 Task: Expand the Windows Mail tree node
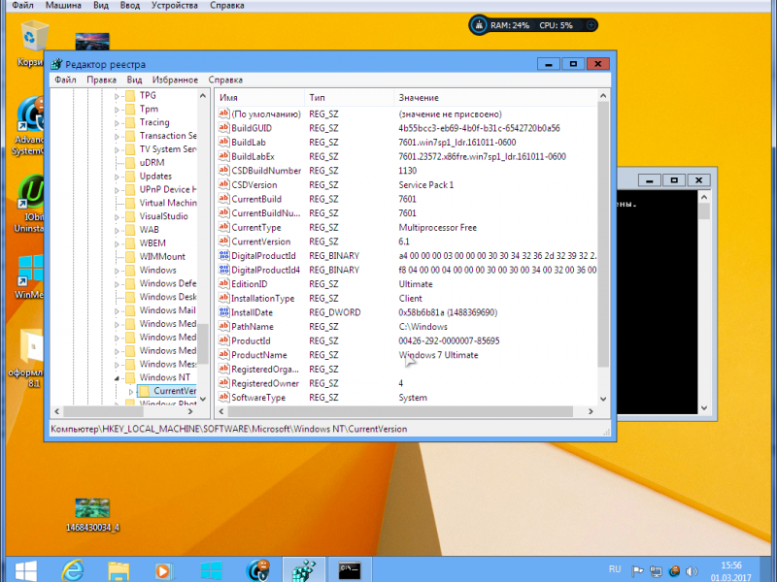[117, 310]
